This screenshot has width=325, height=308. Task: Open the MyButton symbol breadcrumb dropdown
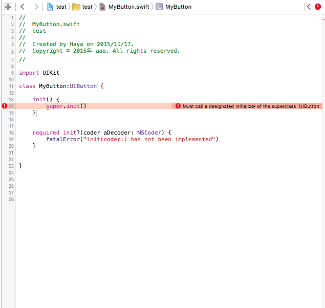click(178, 7)
